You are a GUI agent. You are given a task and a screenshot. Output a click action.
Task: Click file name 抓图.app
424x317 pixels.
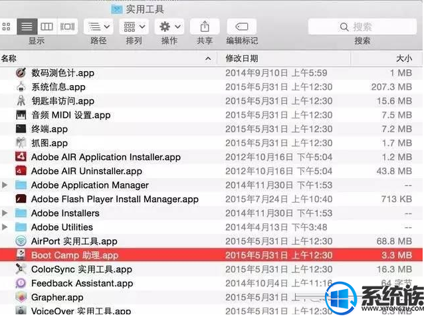click(49, 143)
